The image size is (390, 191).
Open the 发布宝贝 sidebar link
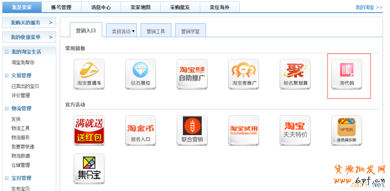click(x=20, y=189)
